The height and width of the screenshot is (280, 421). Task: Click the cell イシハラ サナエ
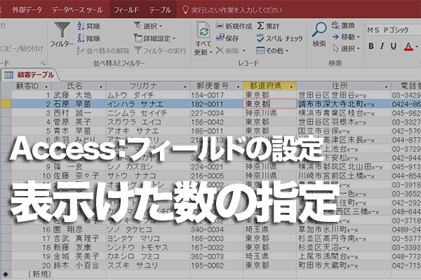[x=148, y=104]
